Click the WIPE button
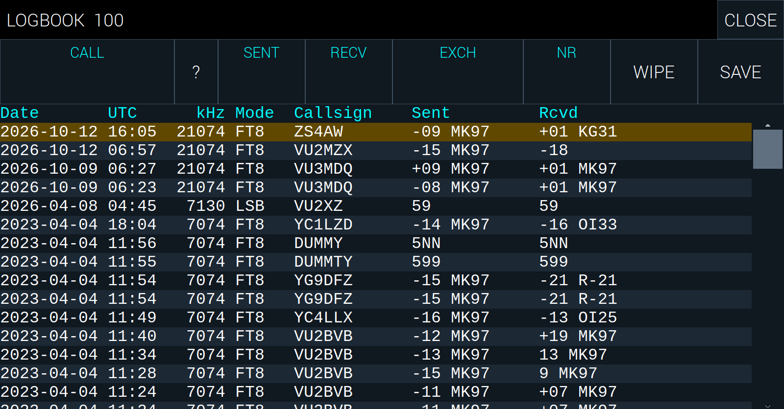Image resolution: width=784 pixels, height=409 pixels. point(654,72)
